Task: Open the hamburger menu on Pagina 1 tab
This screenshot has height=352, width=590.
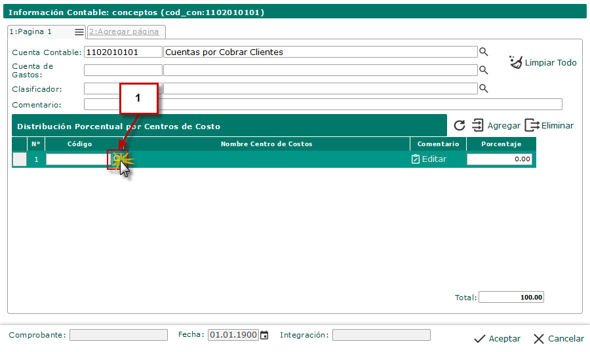Action: 79,32
